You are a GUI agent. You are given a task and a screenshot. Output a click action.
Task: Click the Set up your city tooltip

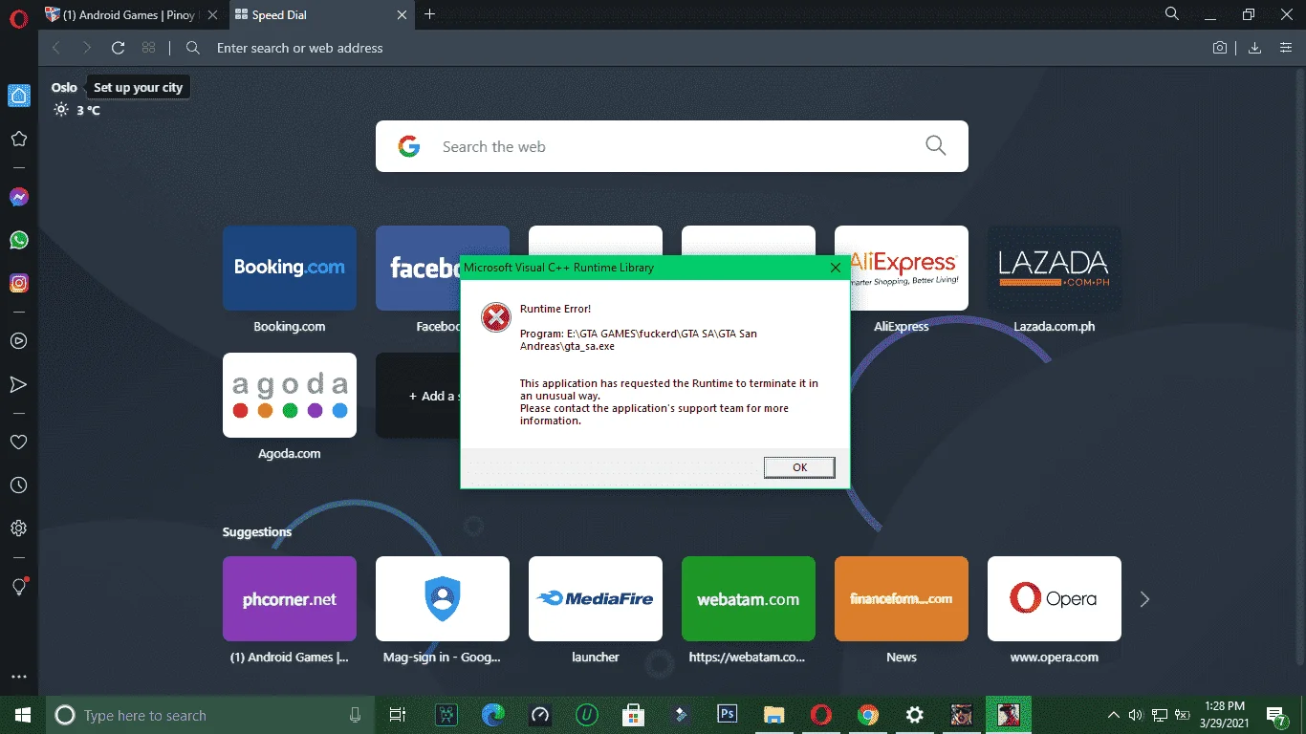point(138,87)
